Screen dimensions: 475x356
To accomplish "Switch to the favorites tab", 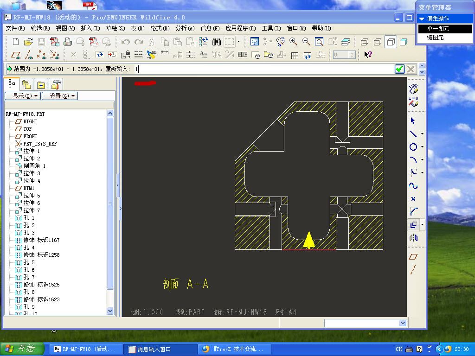I will pyautogui.click(x=41, y=85).
